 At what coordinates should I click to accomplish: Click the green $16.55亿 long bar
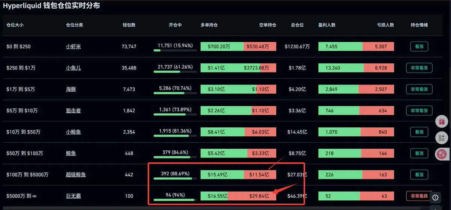point(214,196)
